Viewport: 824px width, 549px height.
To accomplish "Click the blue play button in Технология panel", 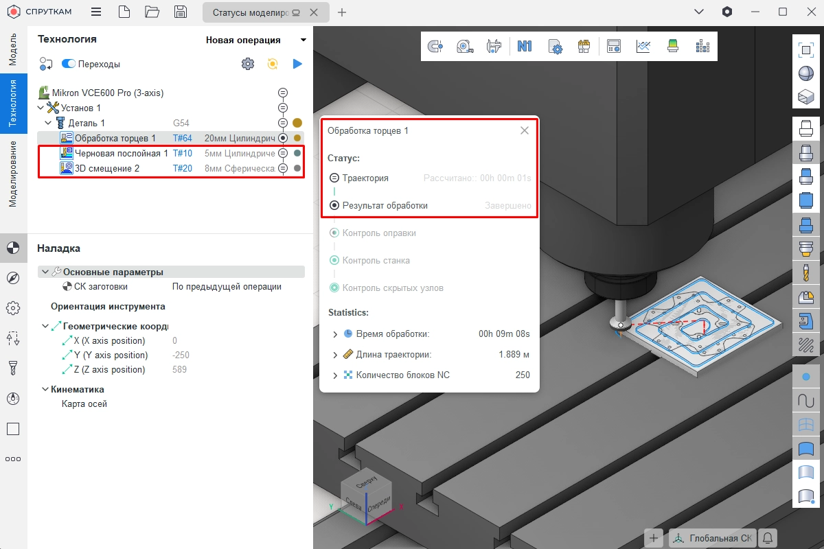I will [297, 64].
